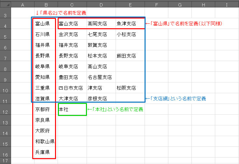Click cell containing 福井支店

pos(72,45)
